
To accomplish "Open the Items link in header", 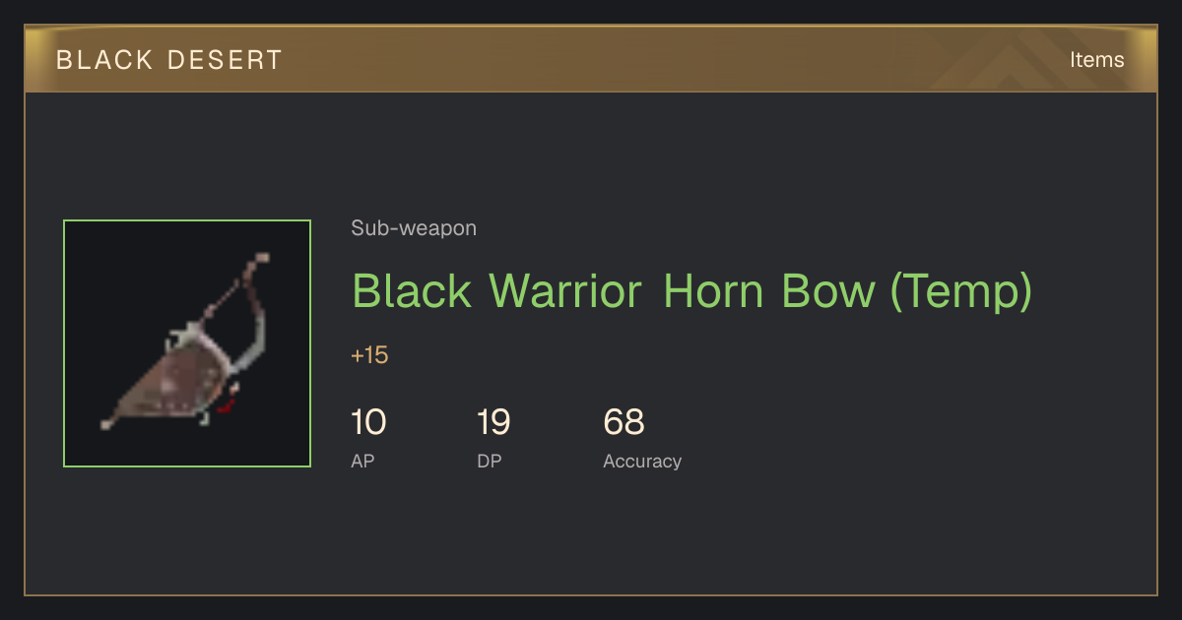I will (1096, 59).
